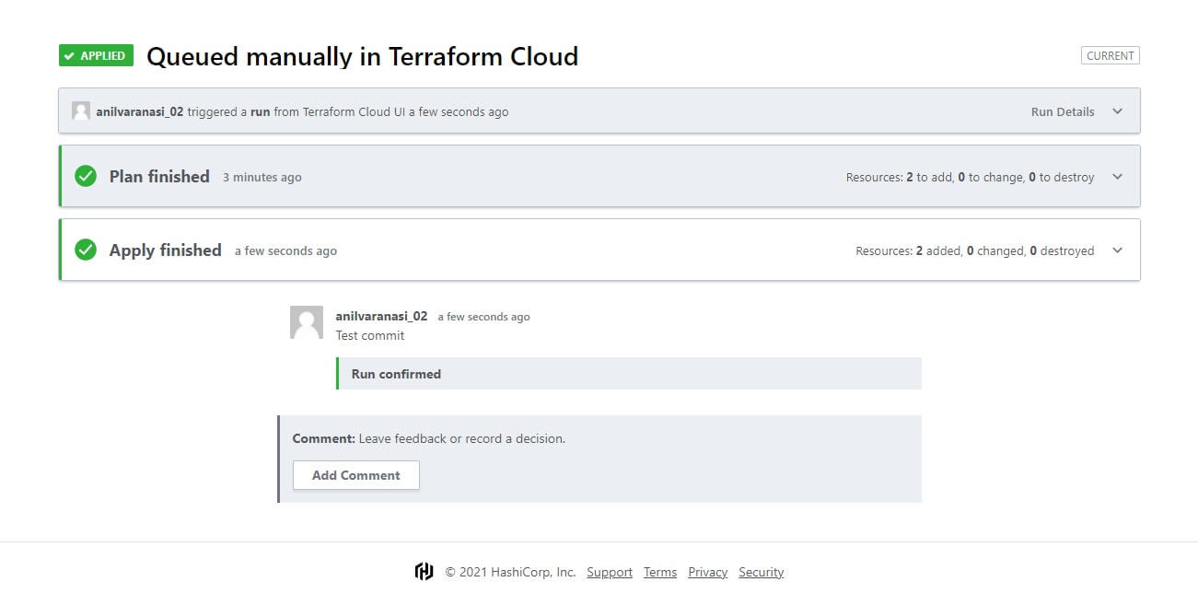1198x605 pixels.
Task: Click the Add Comment button
Action: [x=355, y=475]
